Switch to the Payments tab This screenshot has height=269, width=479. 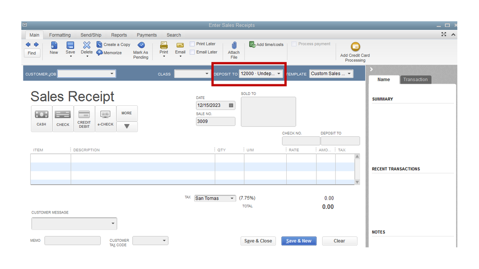point(147,35)
